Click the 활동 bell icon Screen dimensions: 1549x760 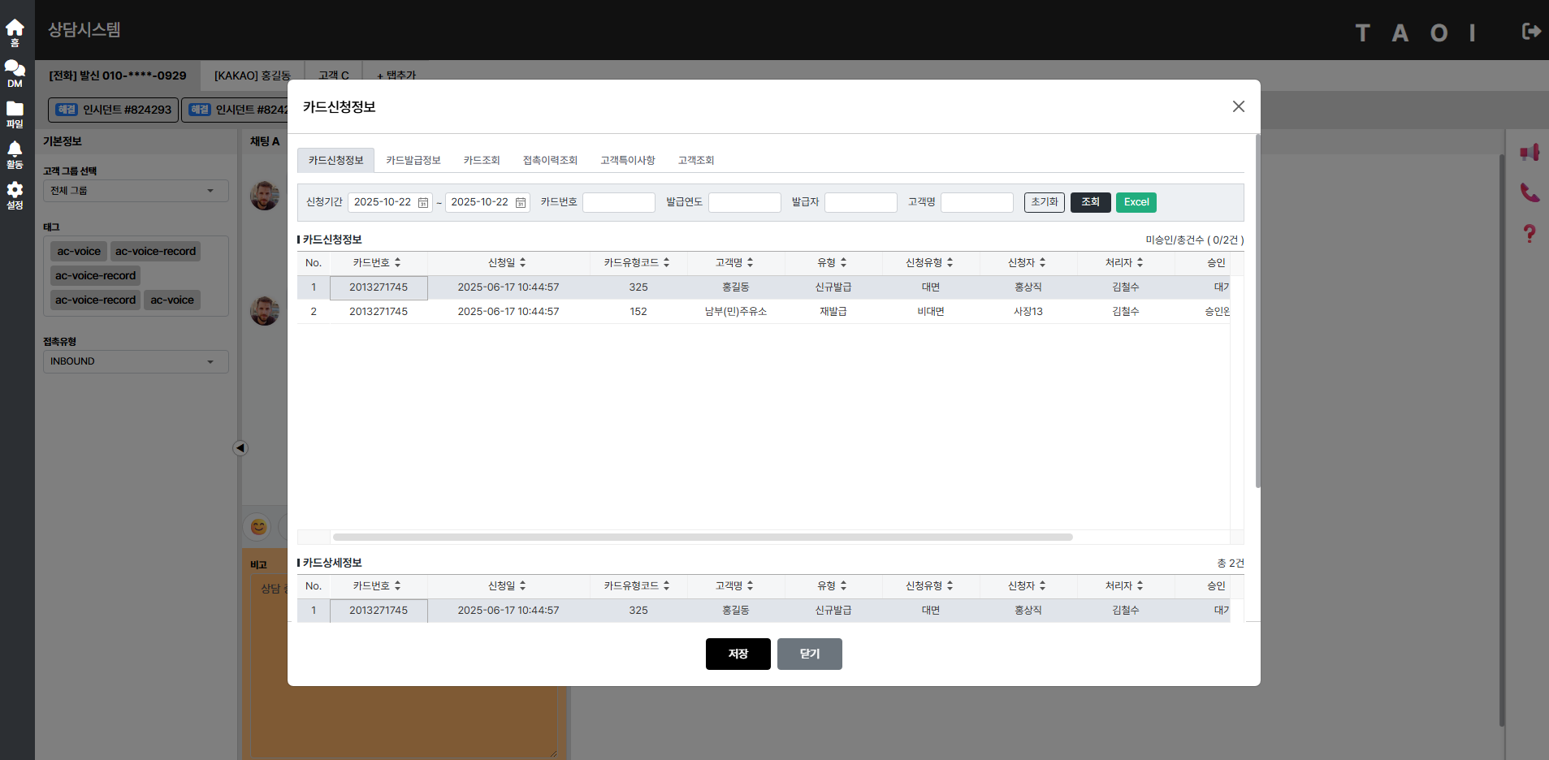[15, 153]
